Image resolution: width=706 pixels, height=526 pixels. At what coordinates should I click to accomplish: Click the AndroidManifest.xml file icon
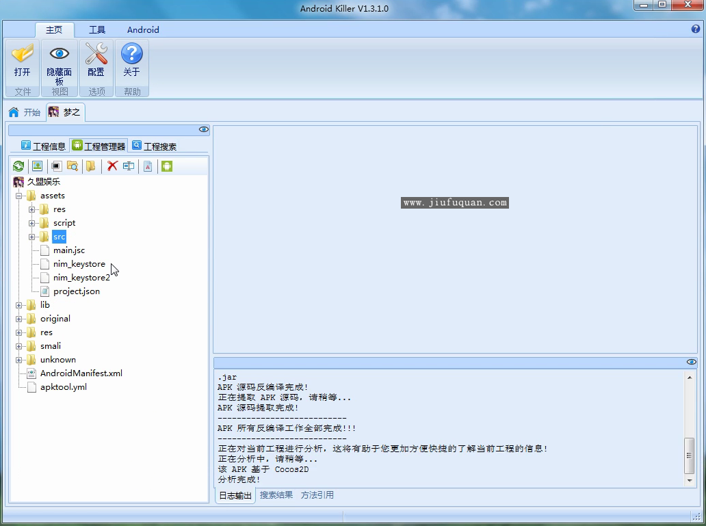(x=31, y=373)
